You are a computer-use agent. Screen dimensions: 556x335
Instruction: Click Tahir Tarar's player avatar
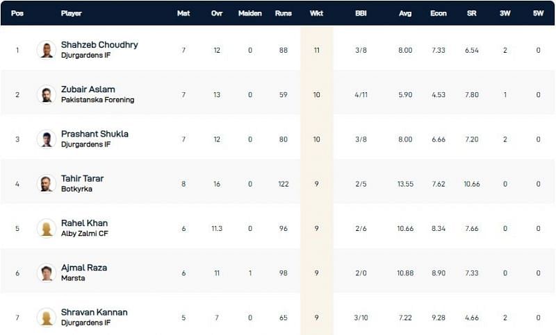click(x=47, y=183)
